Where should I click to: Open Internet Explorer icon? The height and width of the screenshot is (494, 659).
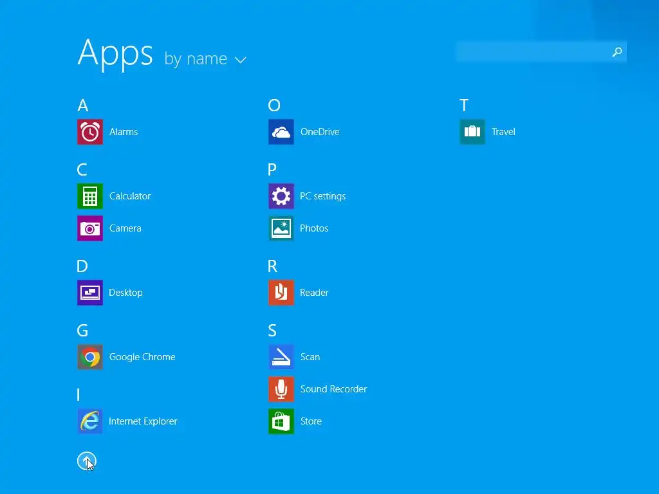[90, 421]
